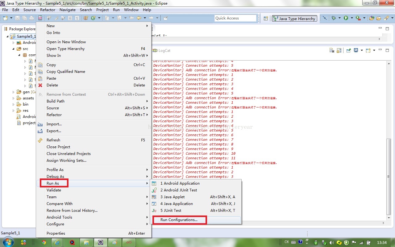Viewport: 395px width, 247px height.
Task: Click Delete in context menu
Action: coord(94,85)
